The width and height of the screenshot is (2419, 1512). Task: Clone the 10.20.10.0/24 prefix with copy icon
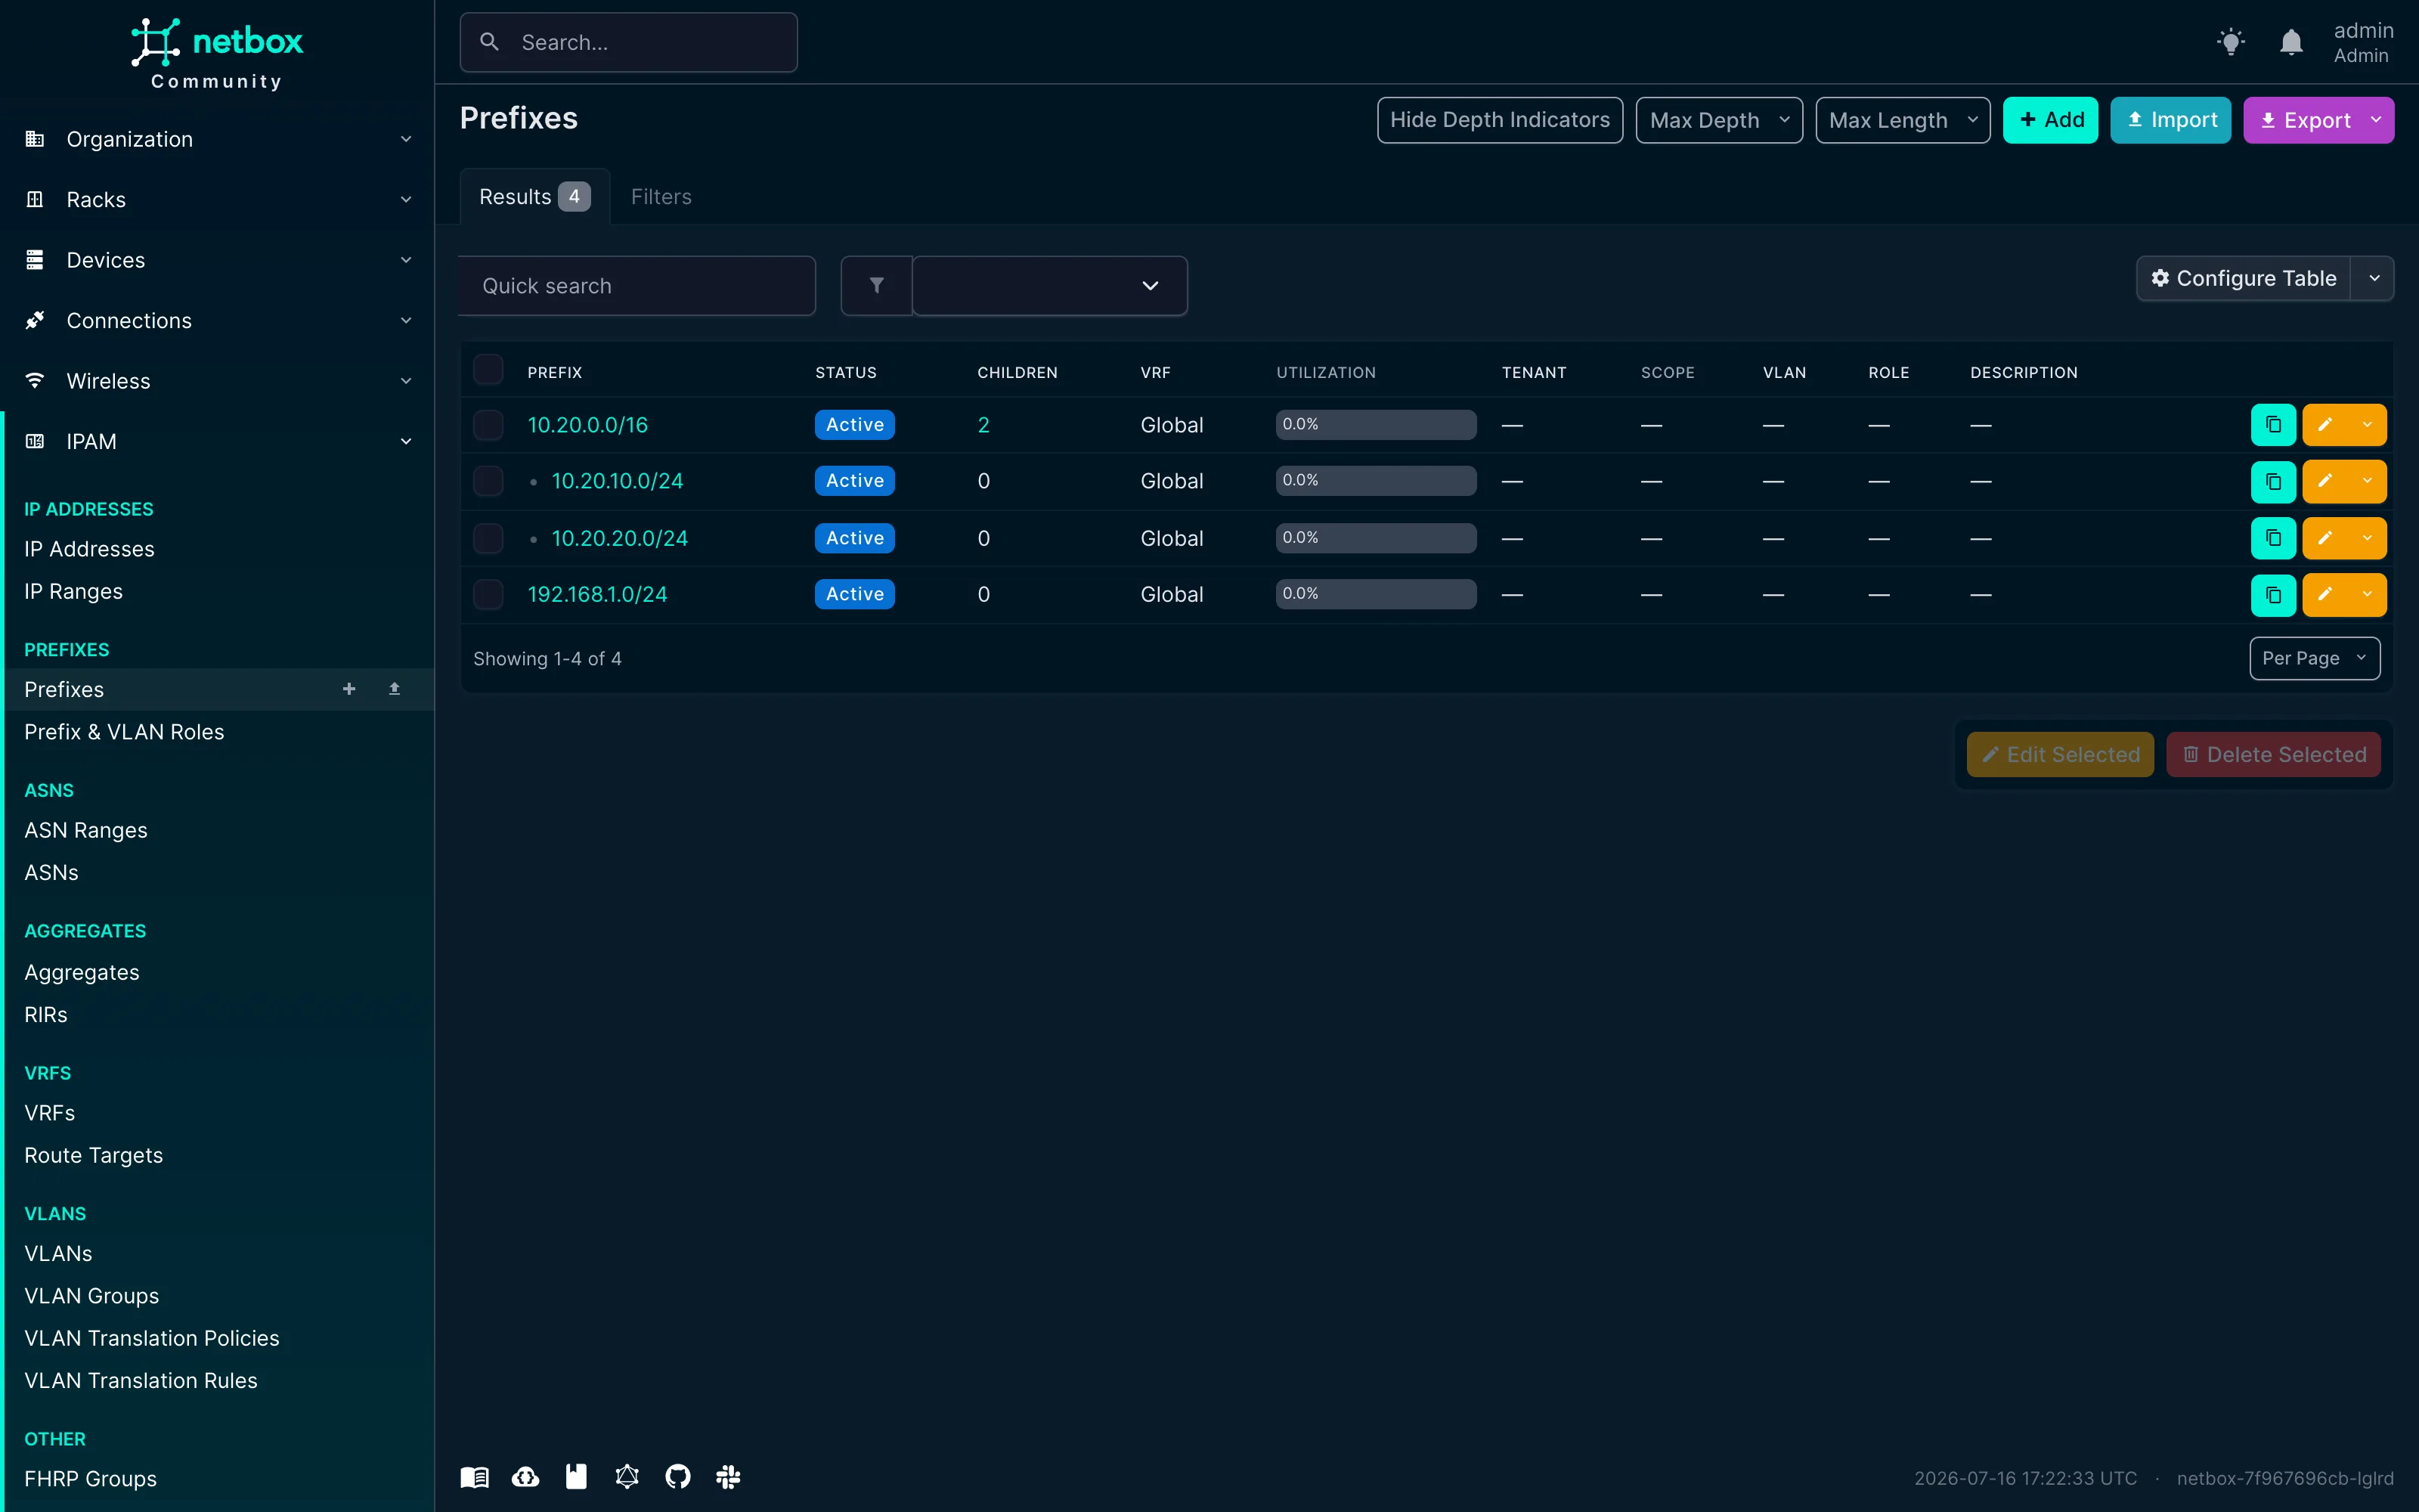coord(2273,481)
